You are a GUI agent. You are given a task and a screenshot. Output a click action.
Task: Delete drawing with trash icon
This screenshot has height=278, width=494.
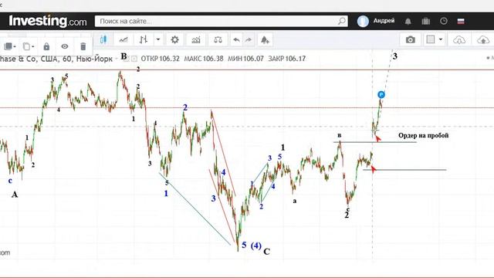83,46
